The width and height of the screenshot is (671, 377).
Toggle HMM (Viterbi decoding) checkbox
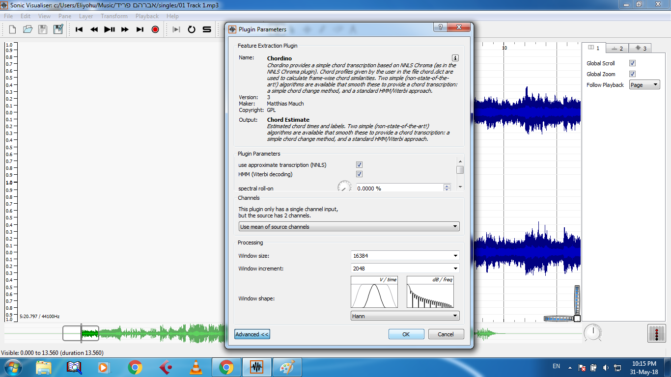(x=359, y=174)
